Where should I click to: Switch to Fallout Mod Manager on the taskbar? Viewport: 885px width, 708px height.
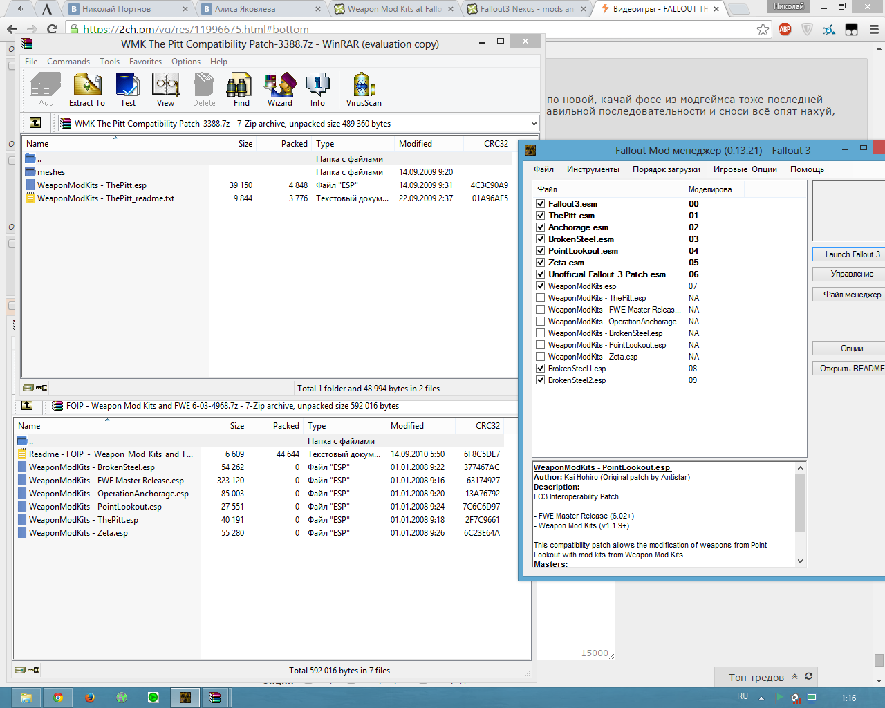pyautogui.click(x=185, y=698)
